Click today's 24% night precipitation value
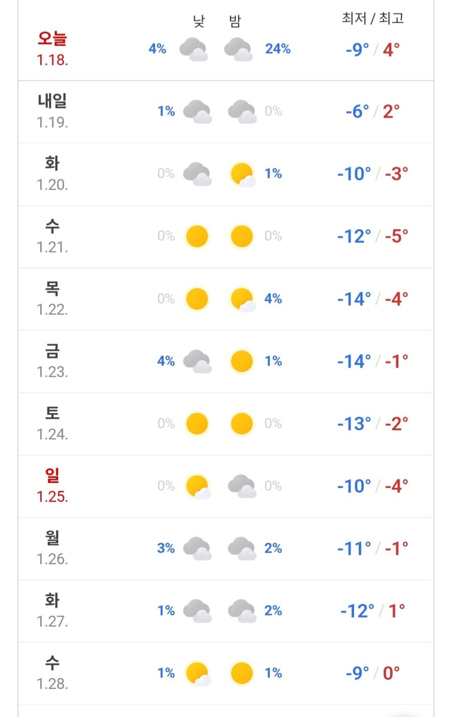This screenshot has width=452, height=717. [278, 49]
